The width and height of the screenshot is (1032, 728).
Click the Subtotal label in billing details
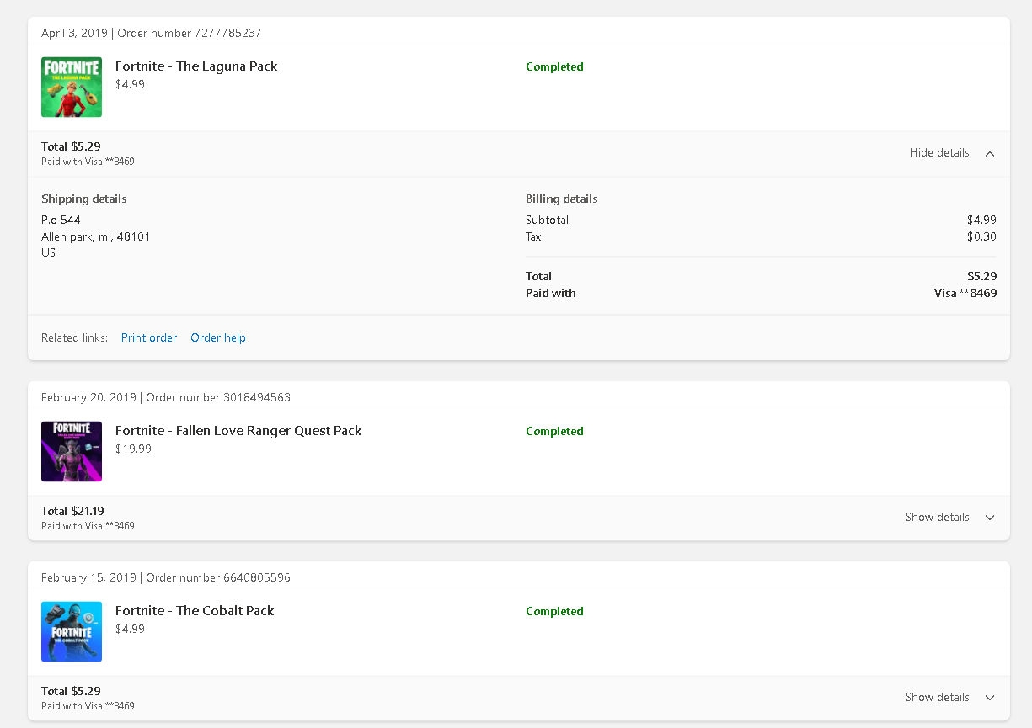click(547, 221)
